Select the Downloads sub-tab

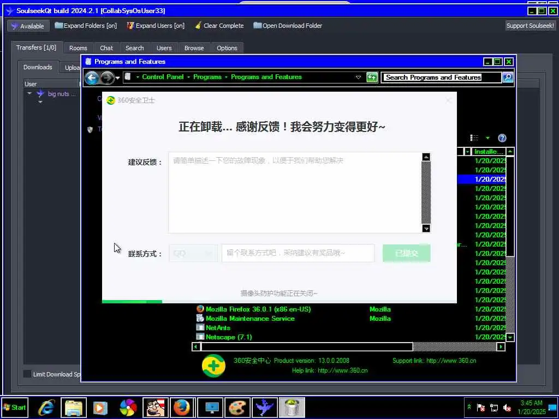[x=38, y=67]
